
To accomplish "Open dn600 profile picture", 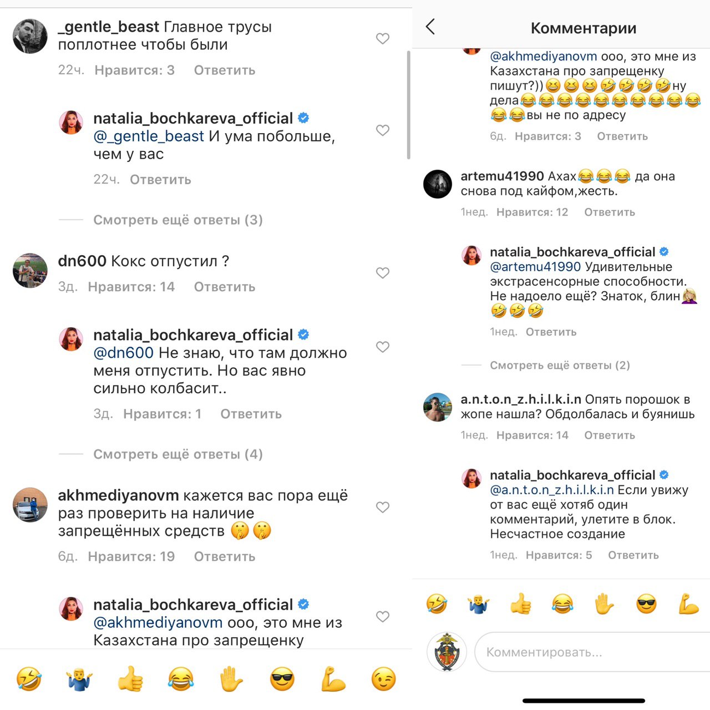I will click(x=30, y=271).
